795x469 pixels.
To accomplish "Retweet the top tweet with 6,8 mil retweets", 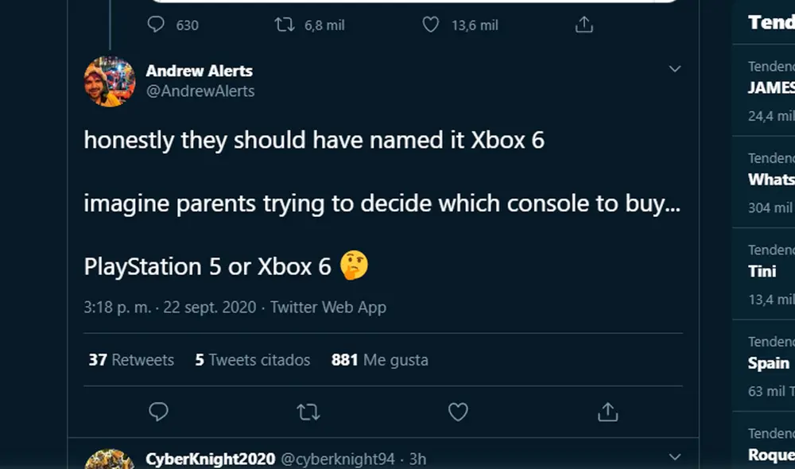I will [x=283, y=25].
